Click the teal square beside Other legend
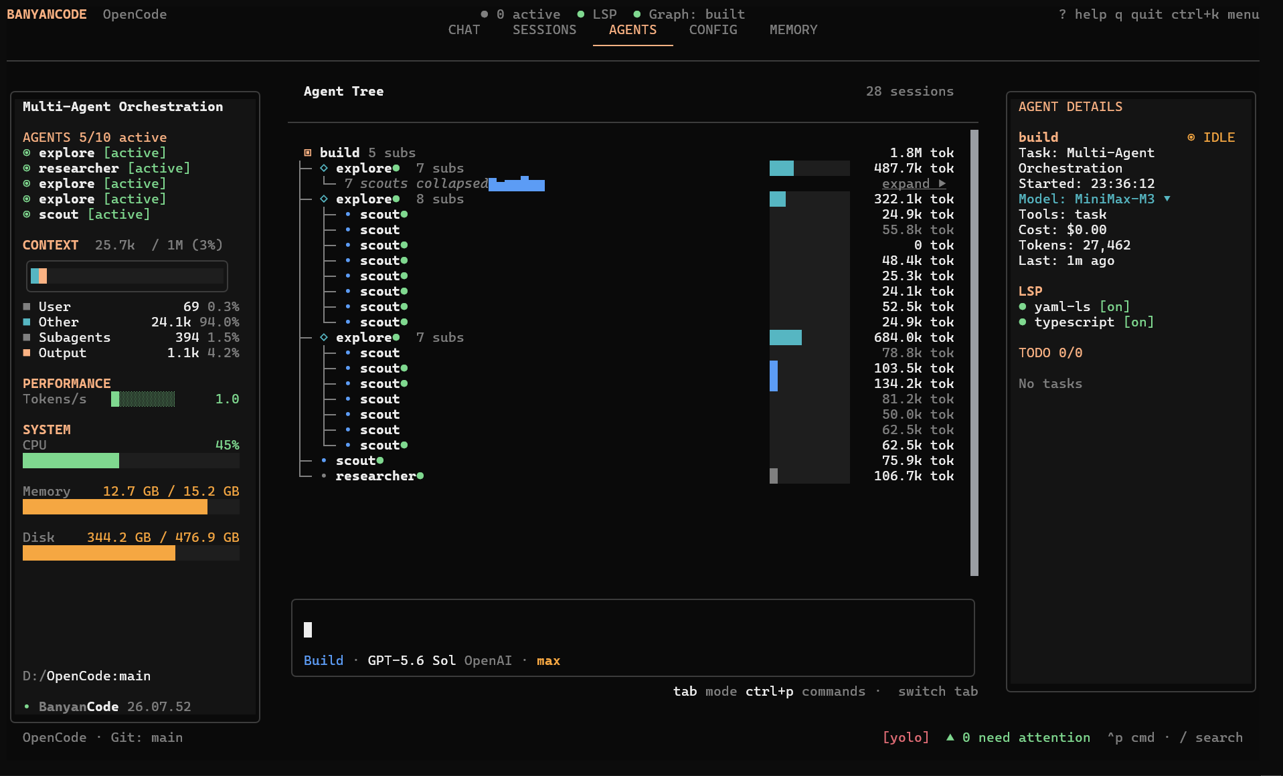The width and height of the screenshot is (1283, 776). point(27,322)
